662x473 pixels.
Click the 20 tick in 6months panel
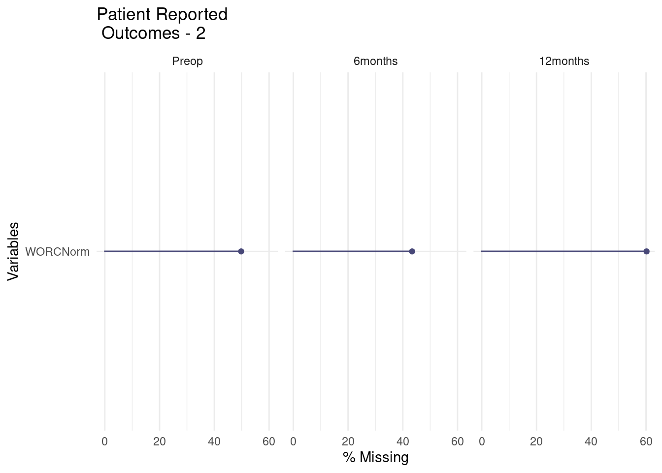[348, 441]
